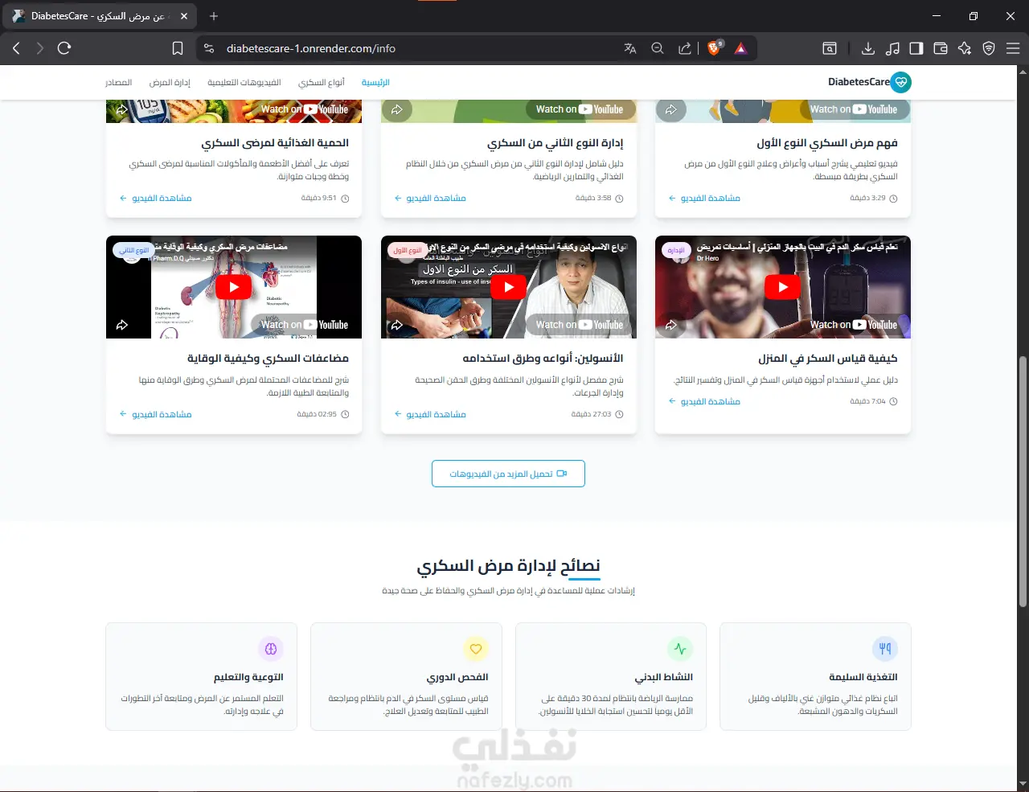
Task: Reload the diabetescare page
Action: [x=64, y=48]
